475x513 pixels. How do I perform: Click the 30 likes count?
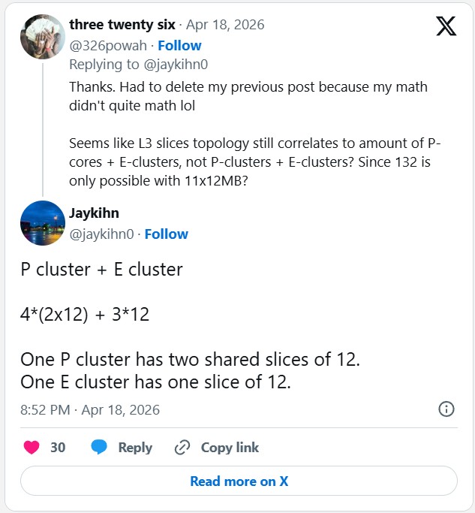click(58, 448)
